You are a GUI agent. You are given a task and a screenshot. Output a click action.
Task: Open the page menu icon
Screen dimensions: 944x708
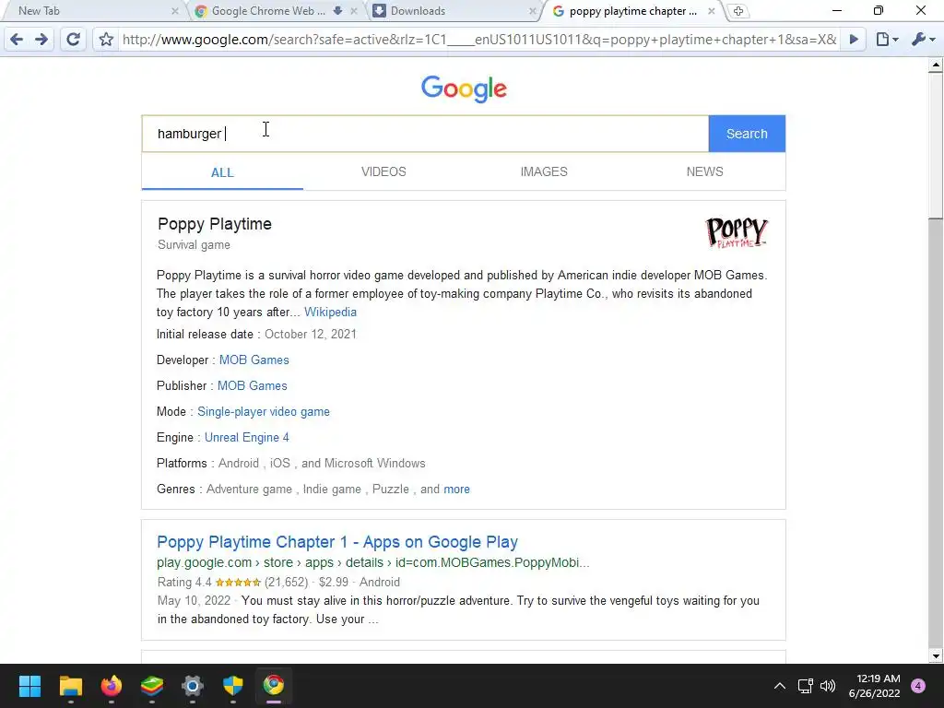tap(887, 40)
